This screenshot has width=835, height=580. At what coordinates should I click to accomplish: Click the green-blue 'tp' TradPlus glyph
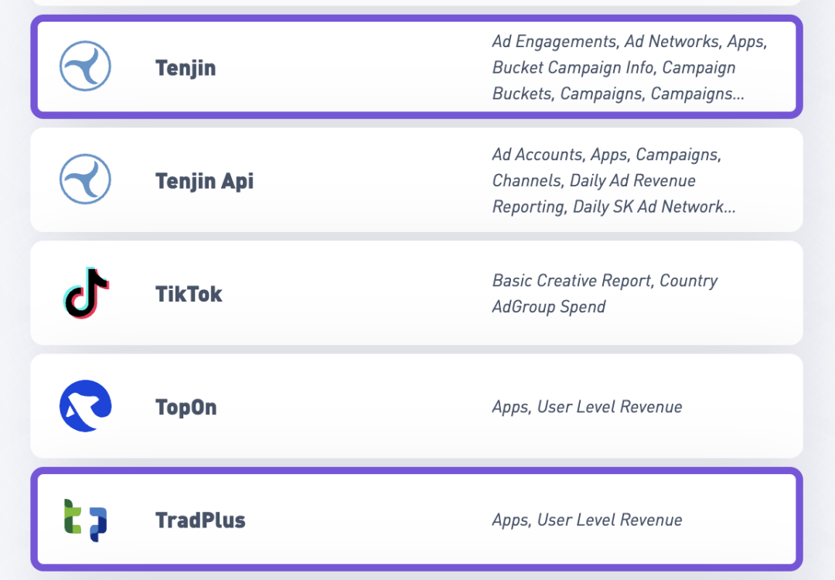pyautogui.click(x=85, y=519)
